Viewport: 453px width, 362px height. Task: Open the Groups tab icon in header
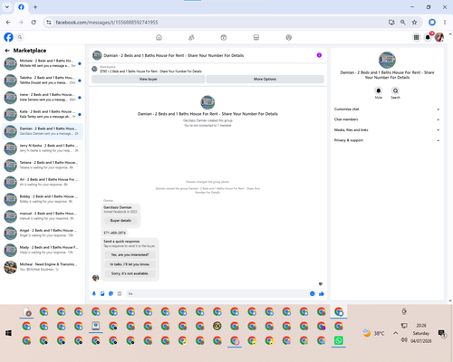click(x=289, y=37)
